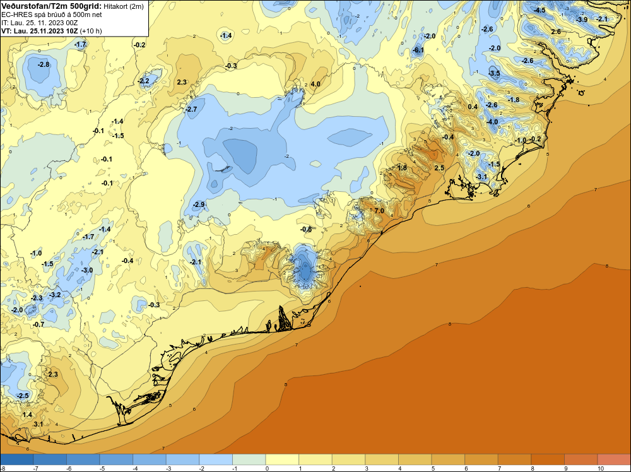Click the forecast offset "(+10 h)"
Image resolution: width=631 pixels, height=472 pixels.
click(91, 31)
